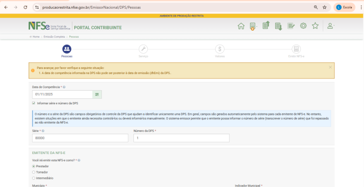Click the NFS-e portal logo

[x=49, y=26]
